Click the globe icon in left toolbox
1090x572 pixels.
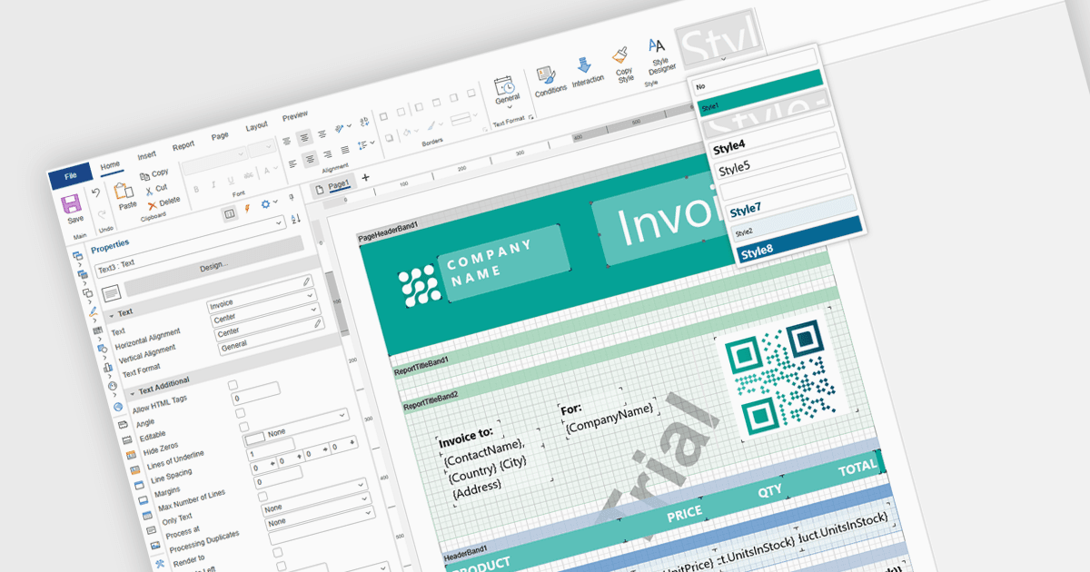click(117, 408)
